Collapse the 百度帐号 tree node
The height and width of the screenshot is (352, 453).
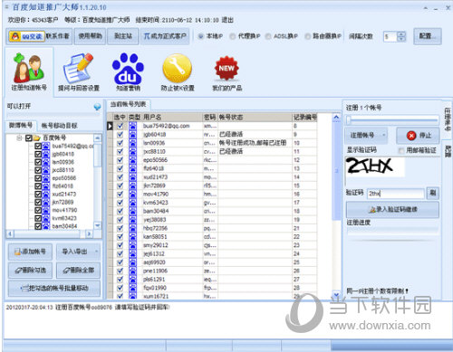coord(20,138)
